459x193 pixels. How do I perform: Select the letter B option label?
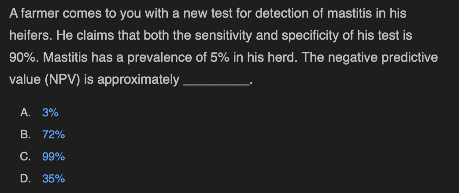[x=26, y=135]
